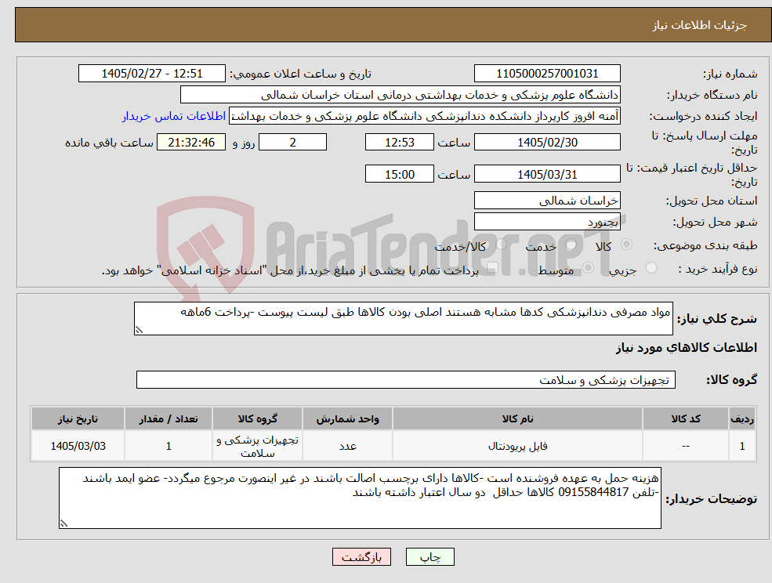Click the کد کالا column header
Screen dimensions: 772x583
(x=685, y=419)
